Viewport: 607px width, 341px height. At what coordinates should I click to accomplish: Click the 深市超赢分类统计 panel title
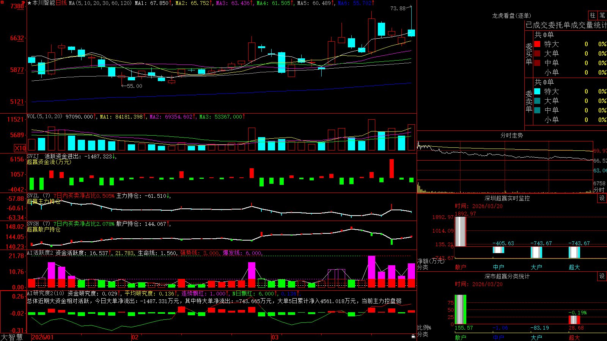[507, 276]
